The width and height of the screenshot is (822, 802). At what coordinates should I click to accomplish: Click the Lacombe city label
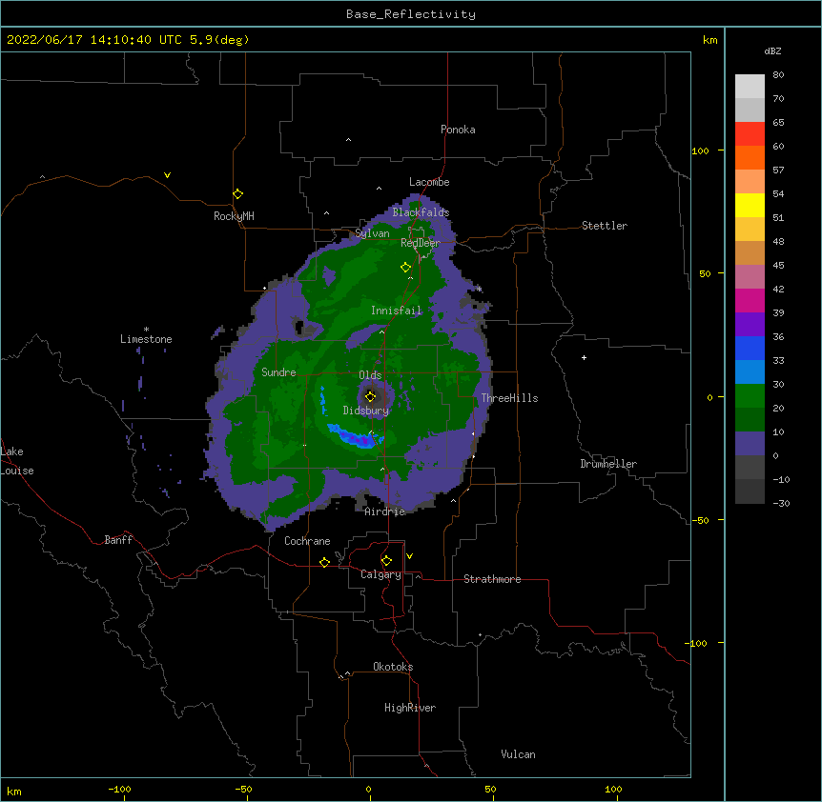429,182
